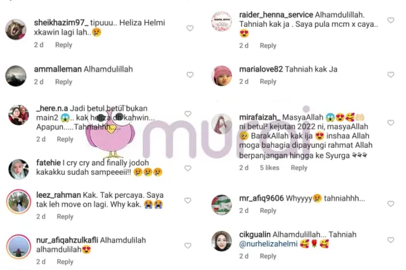Viewport: 406px width, 270px height.
Task: Like raider_henna_service's comment
Action: (390, 20)
